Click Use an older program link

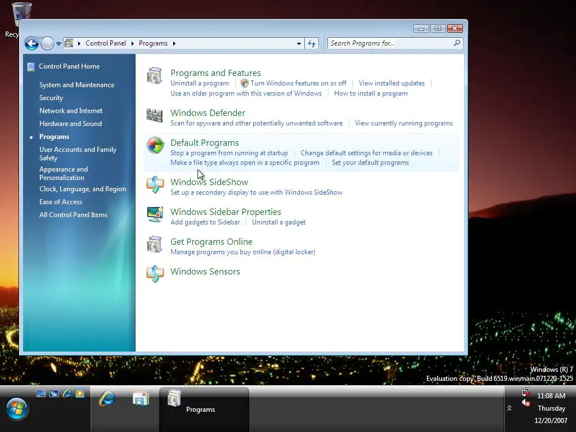[x=246, y=93]
